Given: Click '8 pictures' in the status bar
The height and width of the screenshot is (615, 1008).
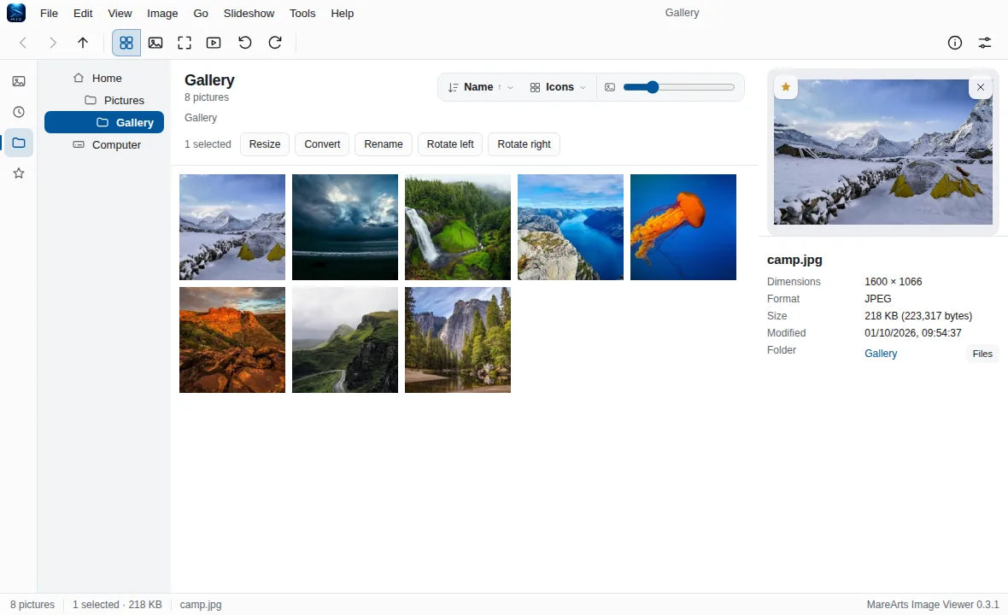Looking at the screenshot, I should (32, 605).
